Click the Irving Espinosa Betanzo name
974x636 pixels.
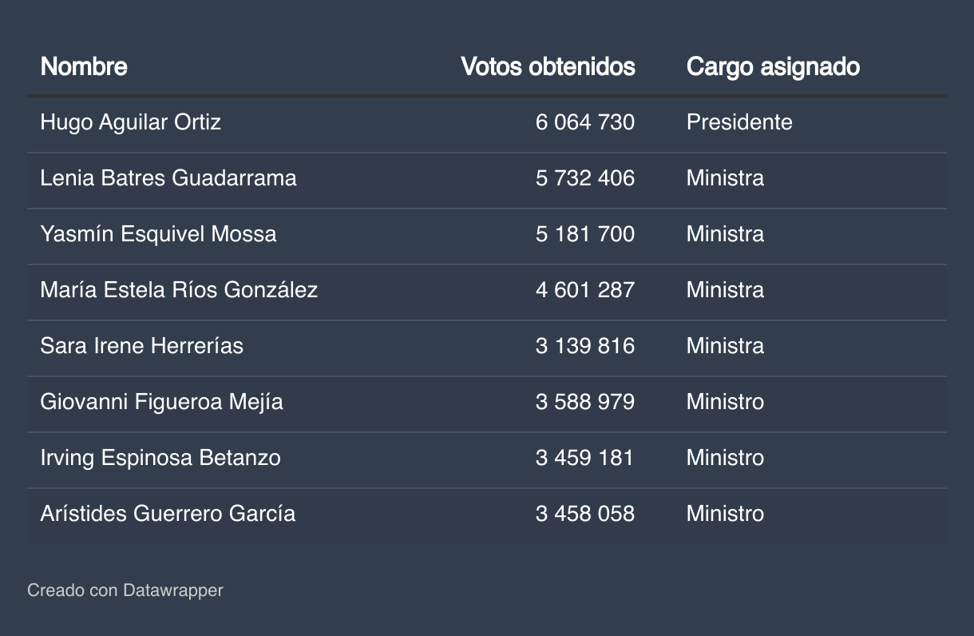pos(160,458)
